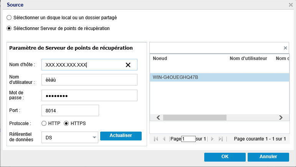The height and width of the screenshot is (167, 296).
Task: Click the Actualiser button
Action: pyautogui.click(x=121, y=136)
